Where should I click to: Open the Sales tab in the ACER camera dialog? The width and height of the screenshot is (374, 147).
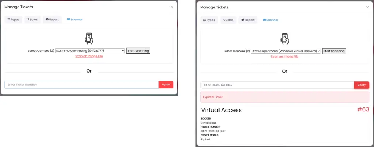click(x=33, y=20)
